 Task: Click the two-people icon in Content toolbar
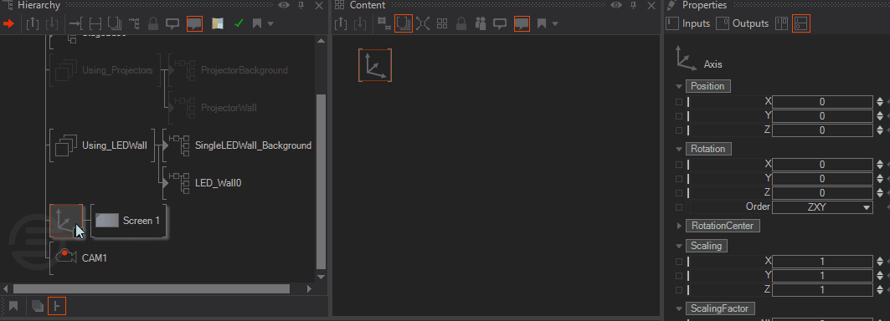click(x=481, y=23)
